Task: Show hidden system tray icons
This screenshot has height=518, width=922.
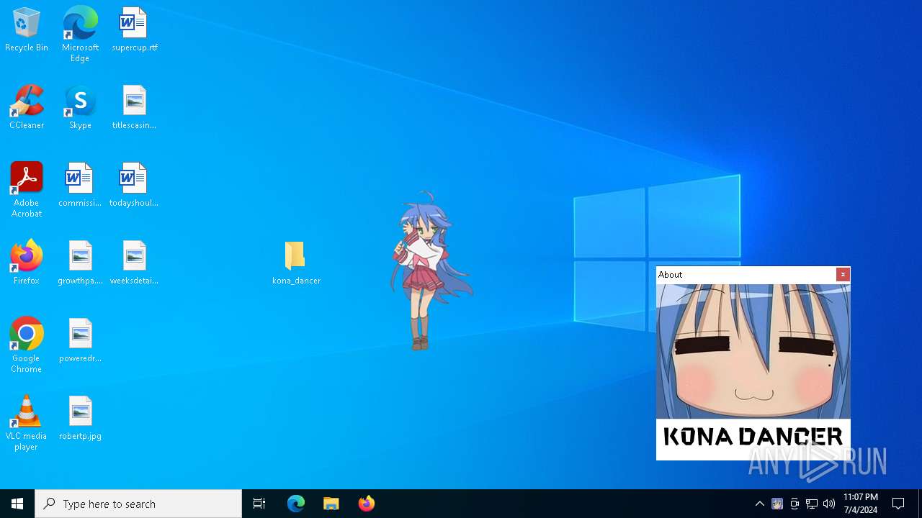Action: 759,504
